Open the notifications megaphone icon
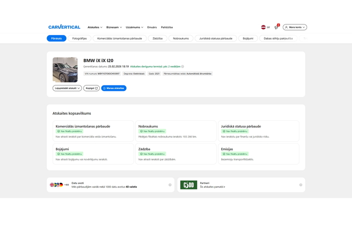 click(x=276, y=27)
